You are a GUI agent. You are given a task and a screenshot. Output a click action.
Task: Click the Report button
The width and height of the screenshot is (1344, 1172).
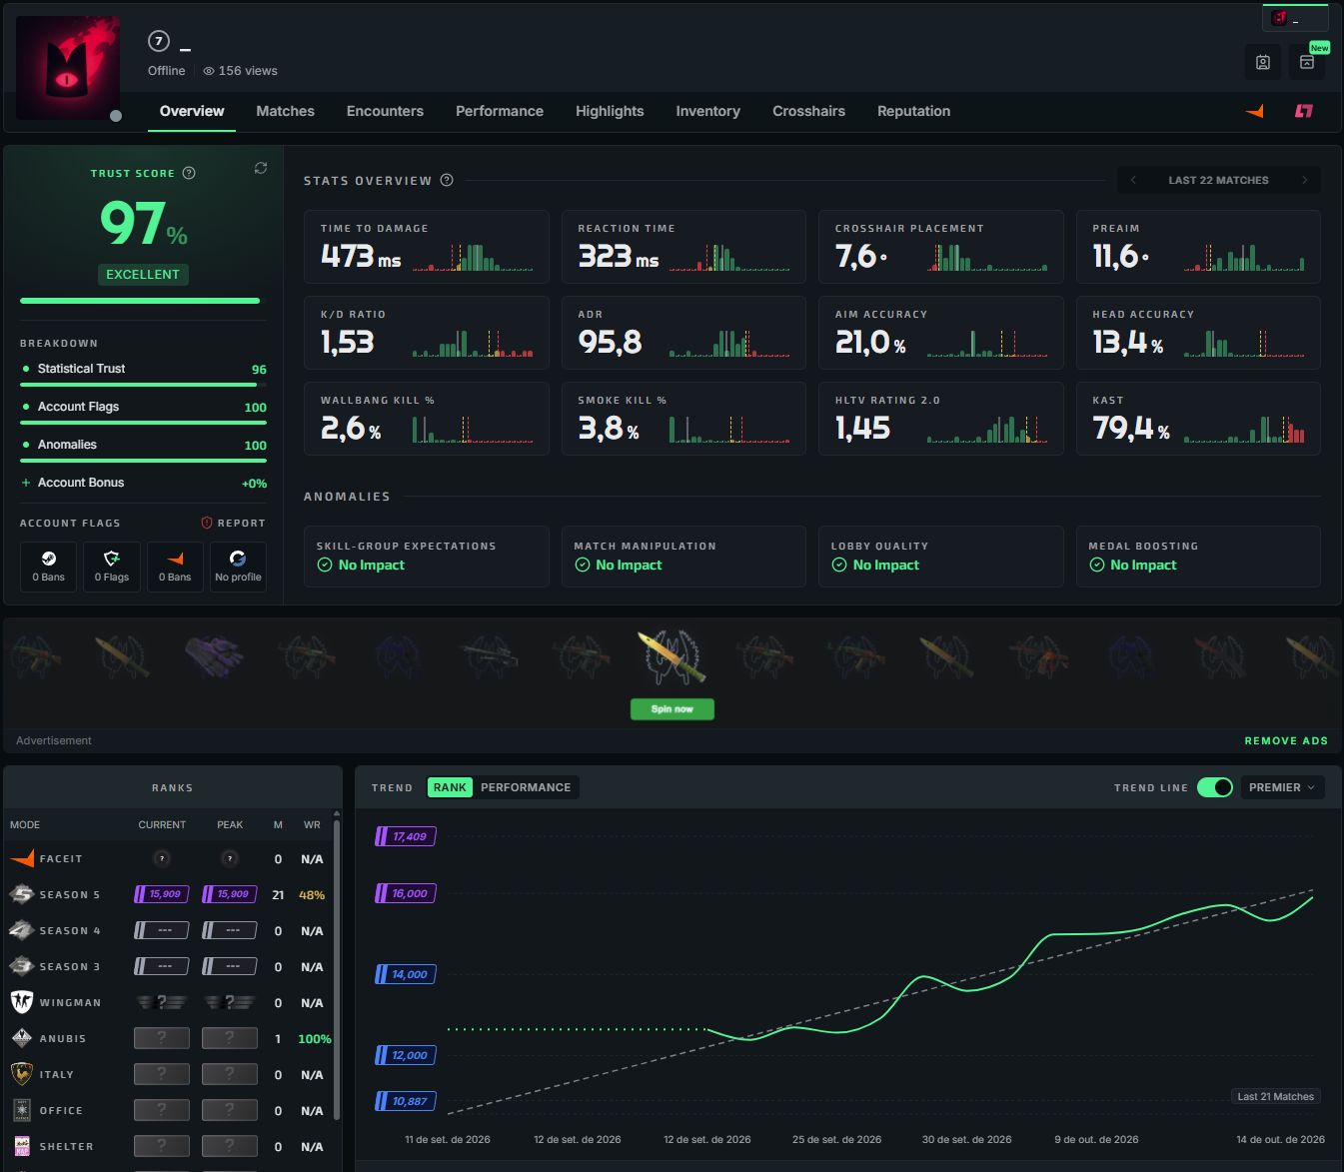point(233,523)
